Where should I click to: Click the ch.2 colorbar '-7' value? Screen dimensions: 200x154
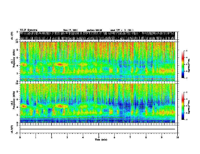point(186,120)
